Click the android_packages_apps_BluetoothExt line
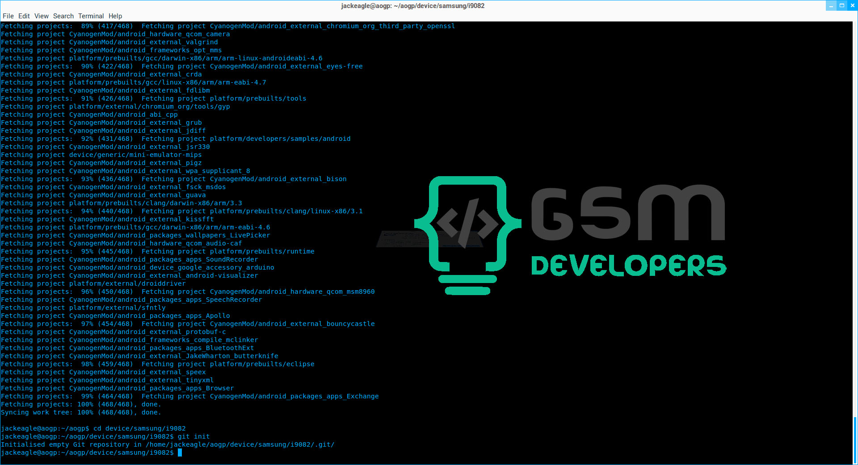Viewport: 858px width, 465px height. (127, 348)
